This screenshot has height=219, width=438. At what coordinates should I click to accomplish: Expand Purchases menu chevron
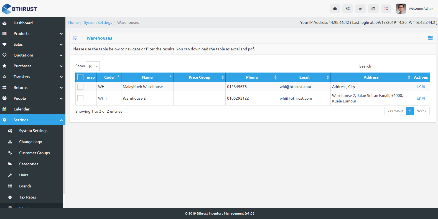point(61,66)
